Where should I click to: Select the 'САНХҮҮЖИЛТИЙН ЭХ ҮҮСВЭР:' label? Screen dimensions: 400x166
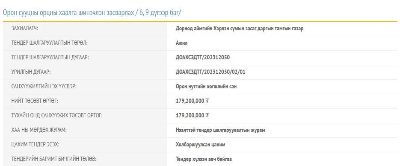pos(44,87)
